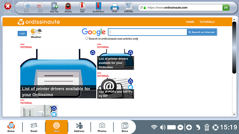Toggle search in ordissinaute.com articles only
Viewport: 239px width, 134px height.
pos(87,39)
